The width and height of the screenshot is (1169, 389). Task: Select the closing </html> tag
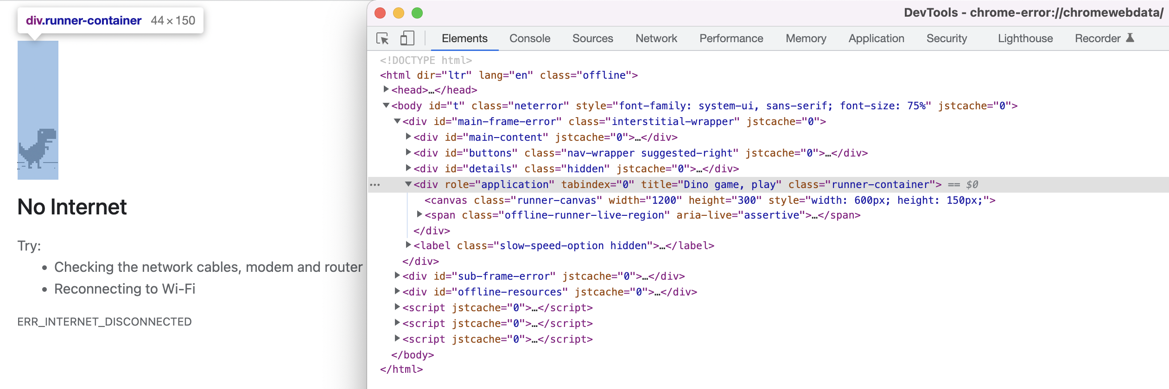coord(401,369)
